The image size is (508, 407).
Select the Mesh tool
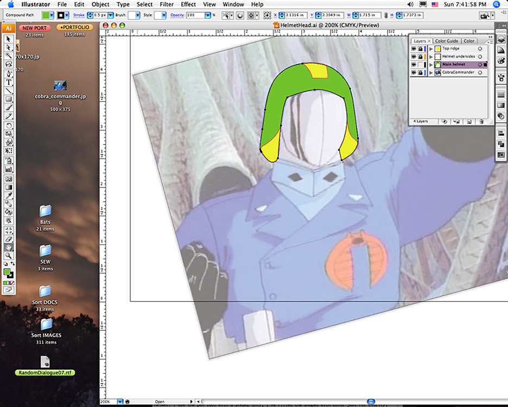(x=9, y=179)
